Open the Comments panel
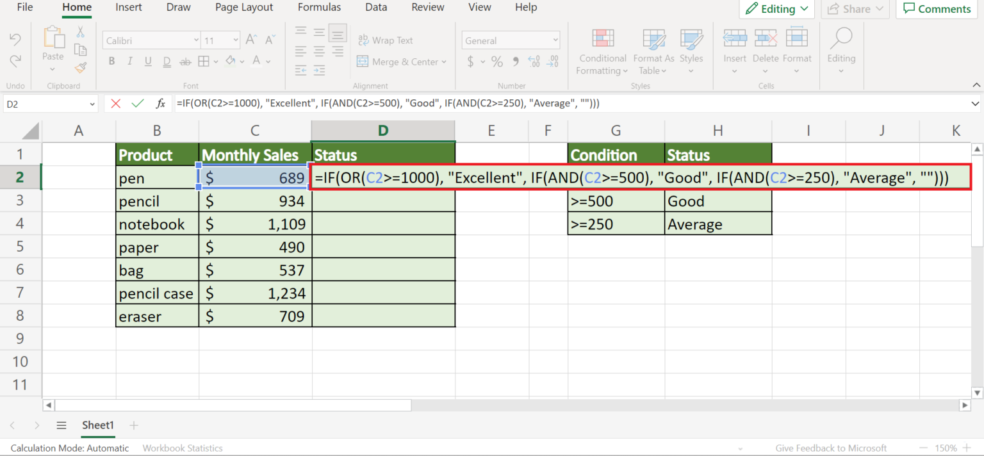 937,9
